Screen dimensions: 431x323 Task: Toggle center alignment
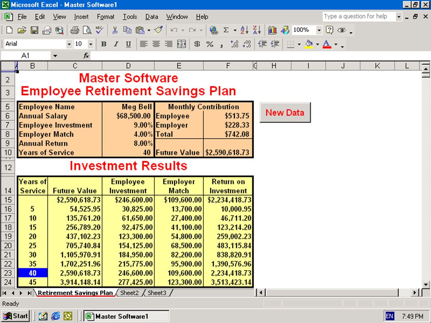coord(156,44)
